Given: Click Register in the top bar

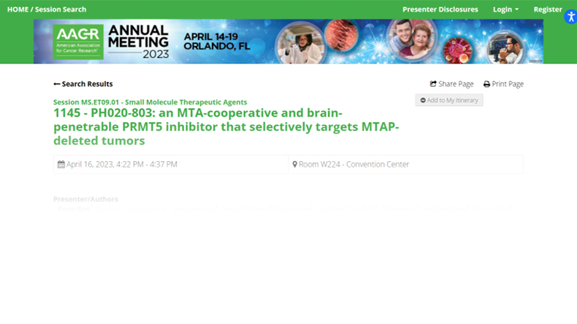Looking at the screenshot, I should point(548,9).
